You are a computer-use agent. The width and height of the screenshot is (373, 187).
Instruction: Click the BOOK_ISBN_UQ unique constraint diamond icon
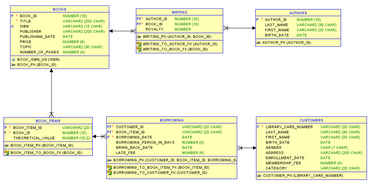point(13,60)
